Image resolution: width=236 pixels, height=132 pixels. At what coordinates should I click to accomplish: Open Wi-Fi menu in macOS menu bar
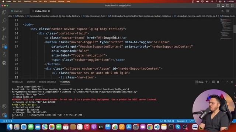pos(212,1)
